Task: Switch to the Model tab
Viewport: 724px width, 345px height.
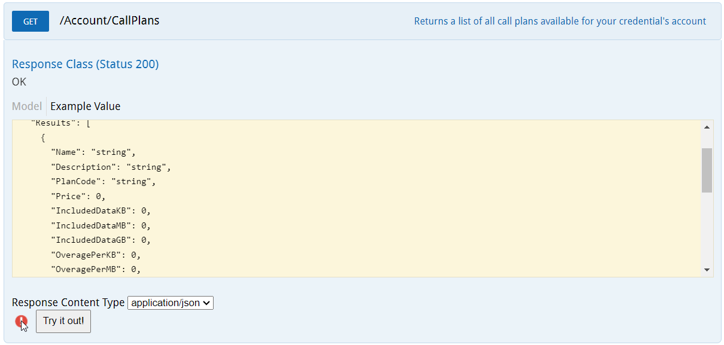Action: tap(27, 106)
